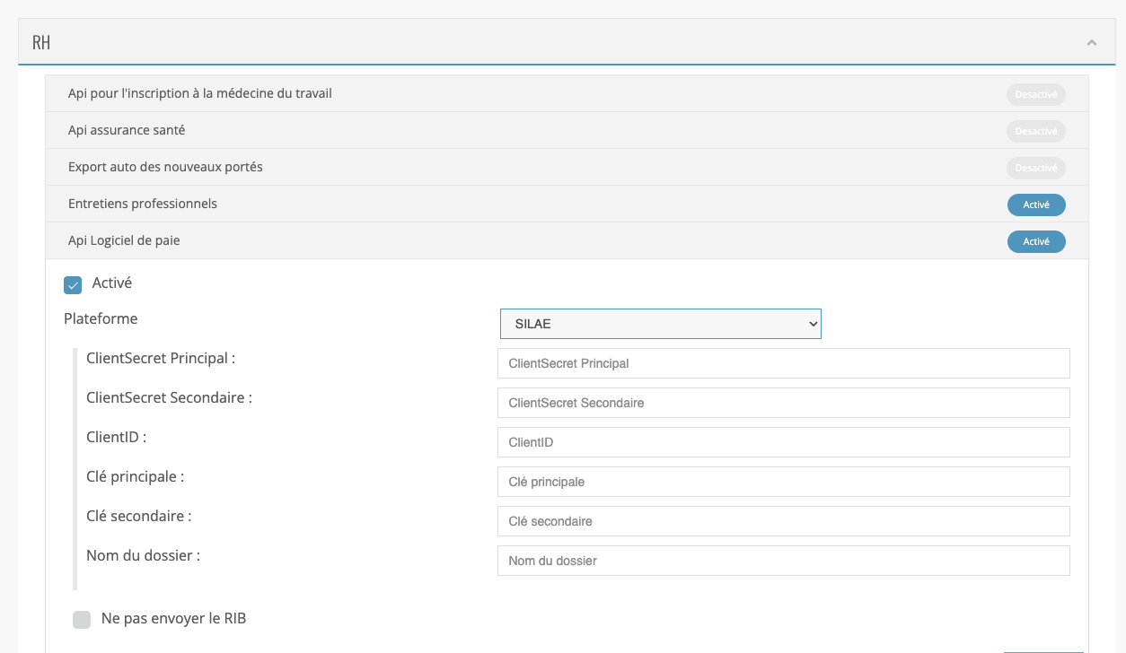
Task: Click the Clé principale input
Action: pos(783,482)
